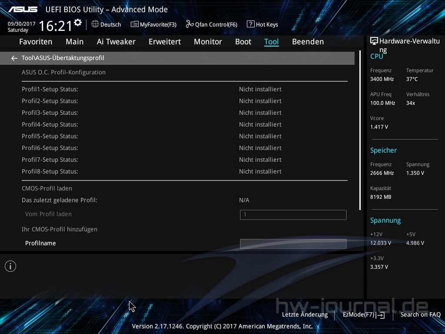Select the Profil4-Setup Status label

coord(50,124)
